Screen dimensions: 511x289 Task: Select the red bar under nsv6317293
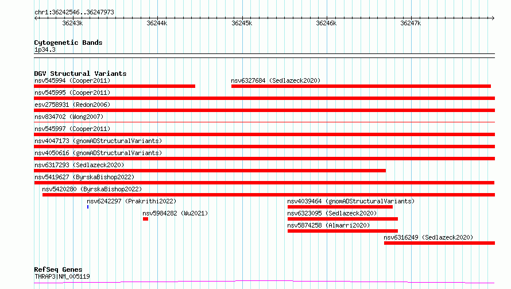(210, 171)
